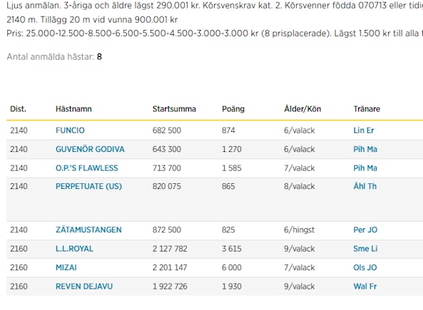Sort by the Ålder/Kön column header
This screenshot has height=310, width=423.
[302, 109]
